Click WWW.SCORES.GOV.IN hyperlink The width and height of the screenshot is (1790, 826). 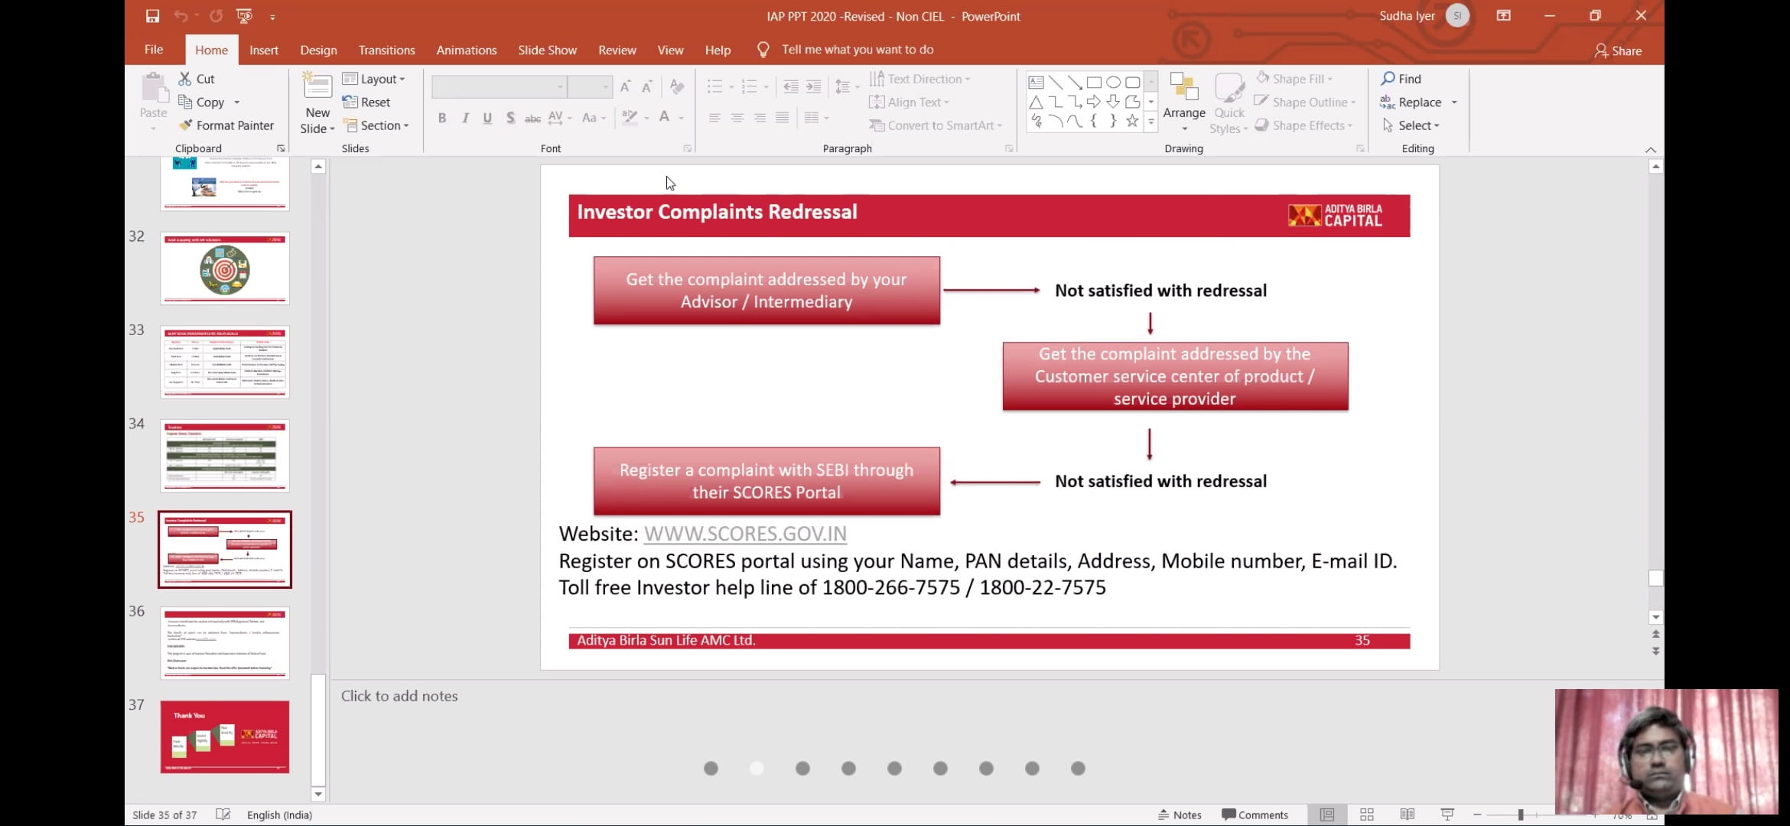(x=745, y=534)
